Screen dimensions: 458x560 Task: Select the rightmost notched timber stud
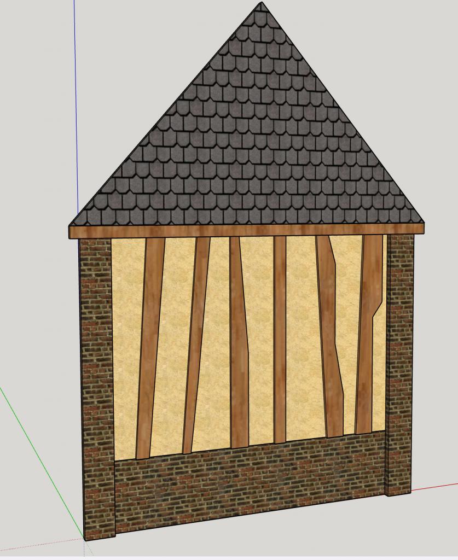tap(366, 334)
